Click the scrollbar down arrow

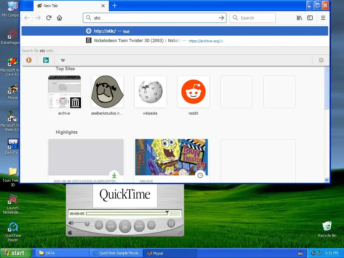[x=327, y=180]
